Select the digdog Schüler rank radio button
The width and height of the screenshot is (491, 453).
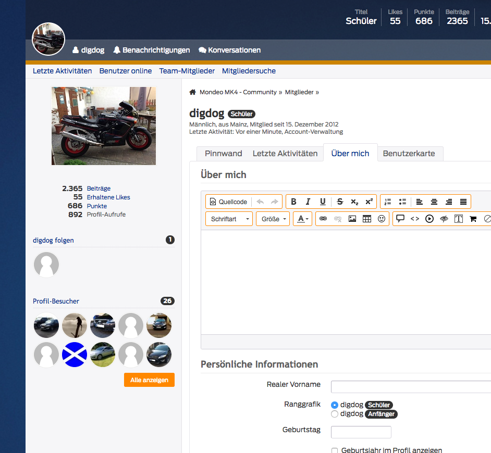pyautogui.click(x=335, y=405)
